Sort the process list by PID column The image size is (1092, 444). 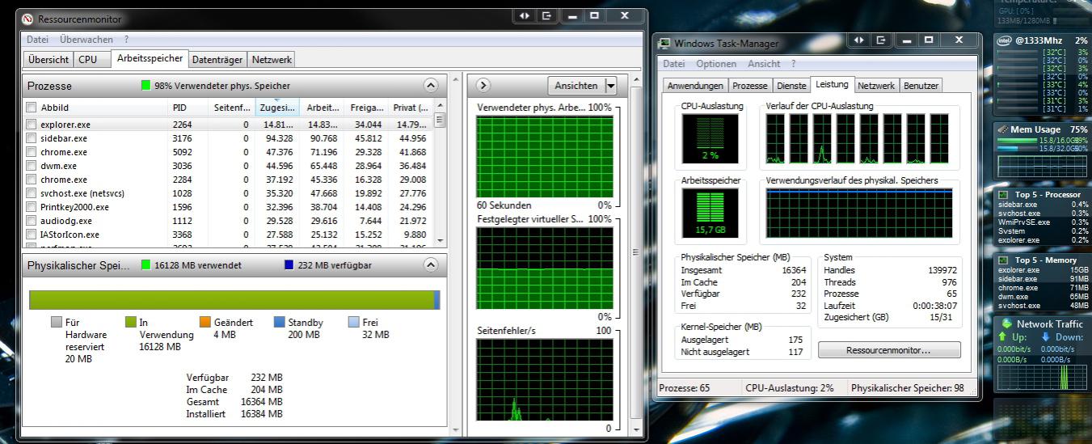pos(189,108)
